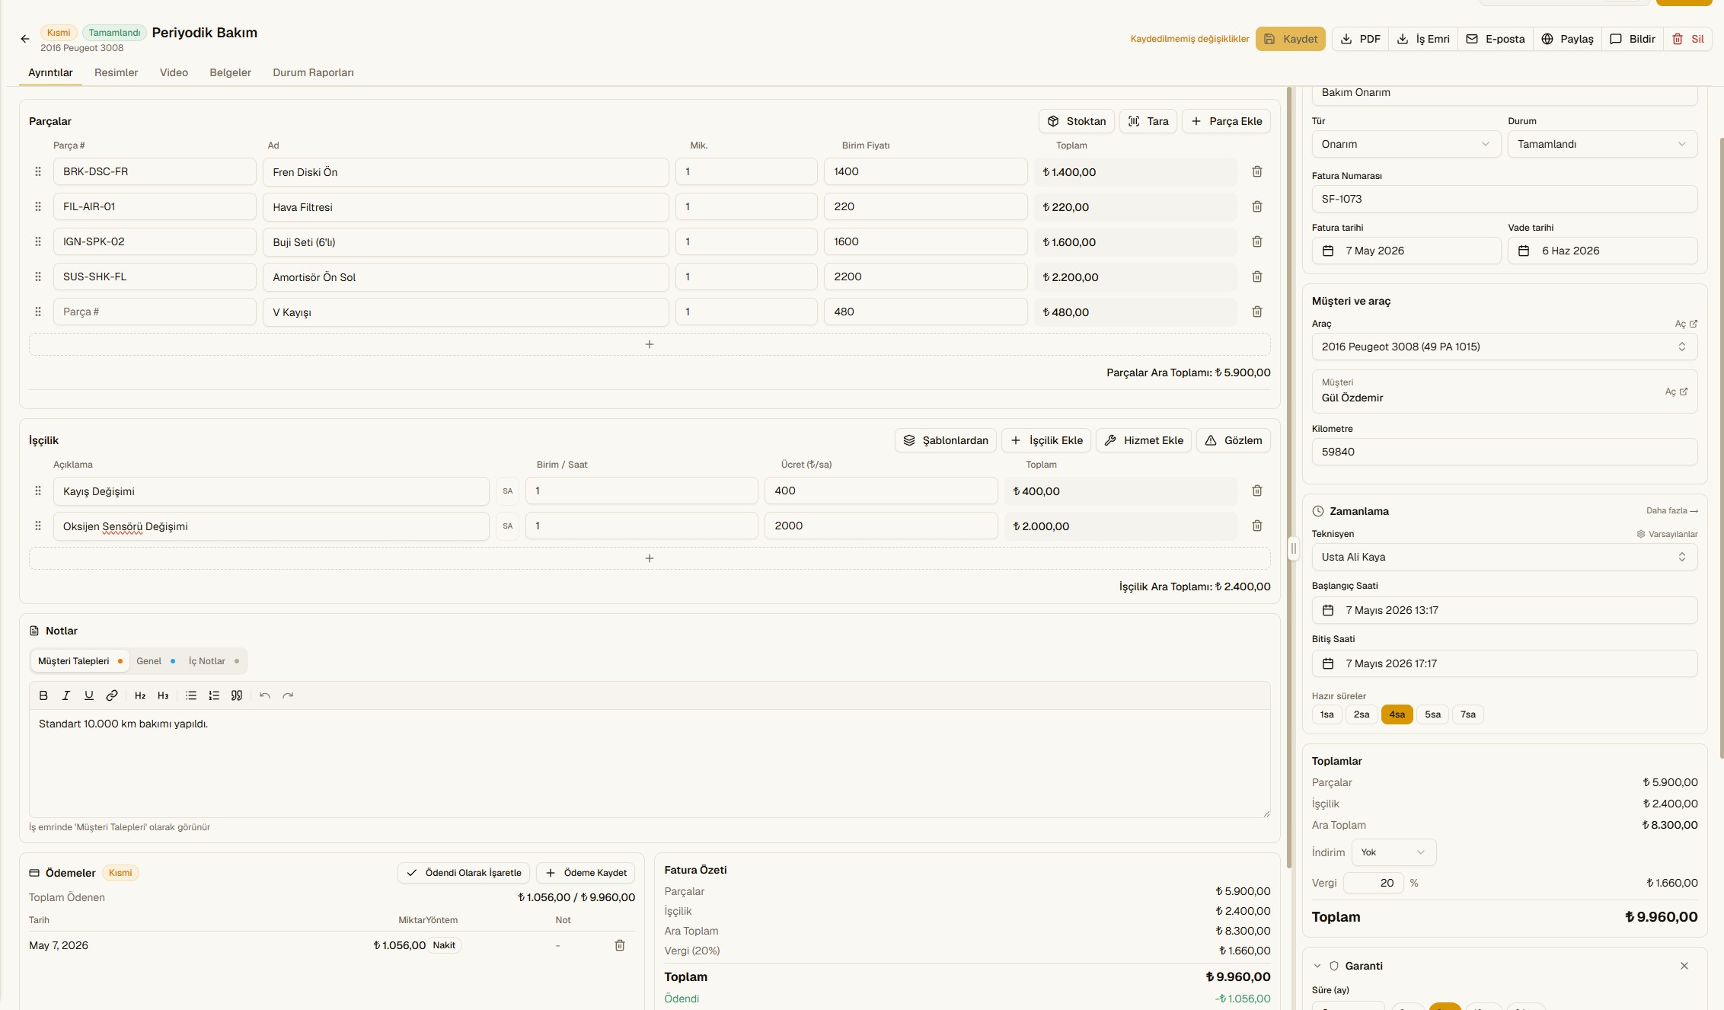Expand the Teknisyen selector Usta Ali Kaya
1724x1010 pixels.
tap(1505, 557)
